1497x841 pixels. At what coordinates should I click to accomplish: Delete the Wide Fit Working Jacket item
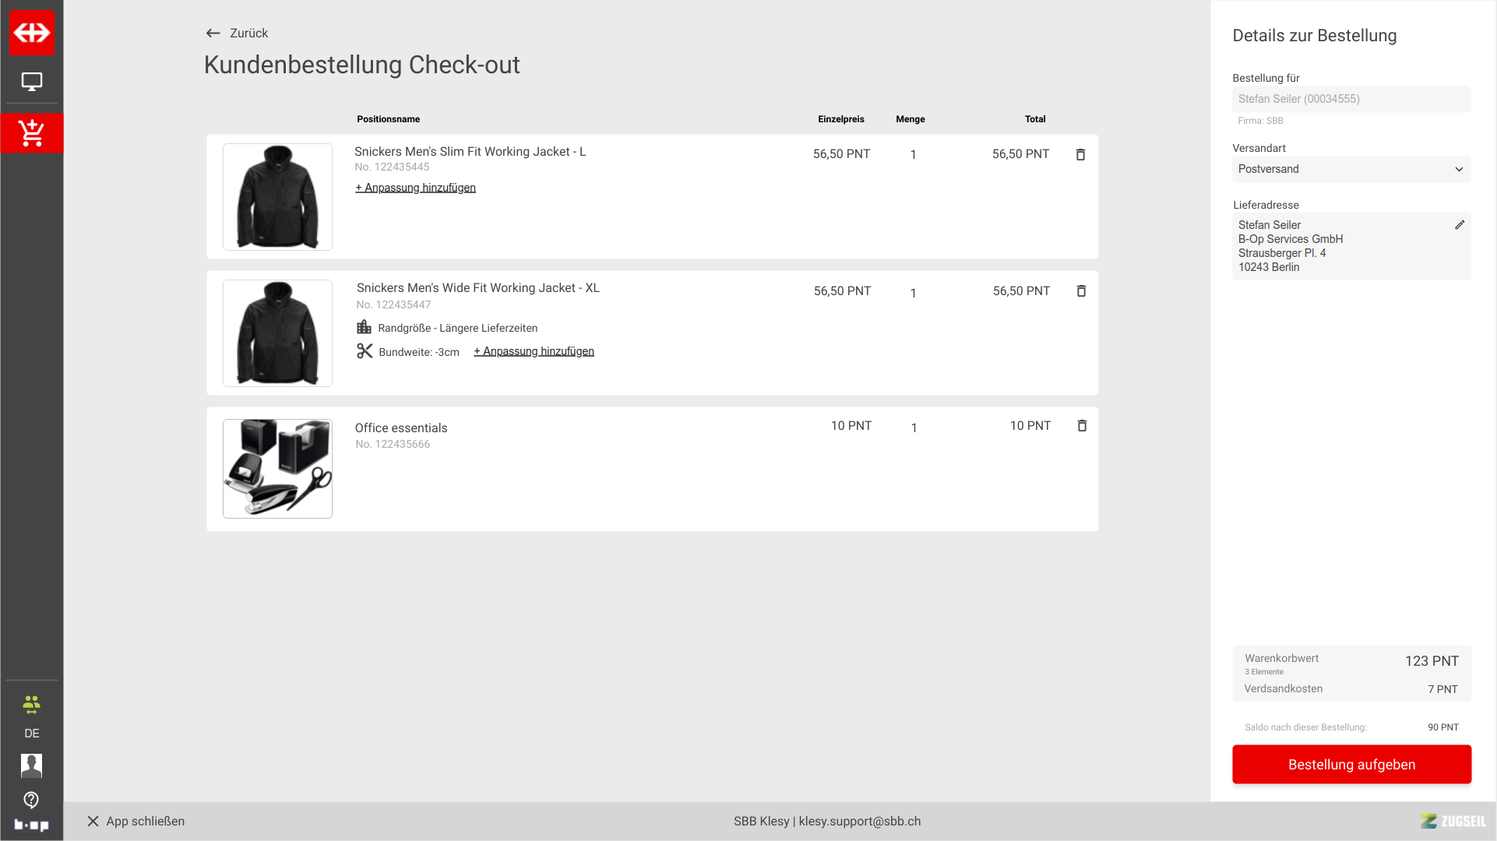(1081, 290)
